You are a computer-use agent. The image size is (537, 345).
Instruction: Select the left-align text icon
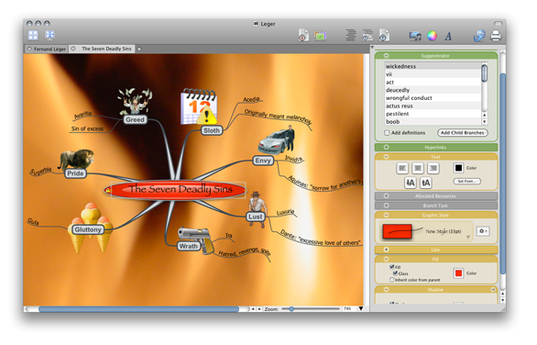(402, 168)
